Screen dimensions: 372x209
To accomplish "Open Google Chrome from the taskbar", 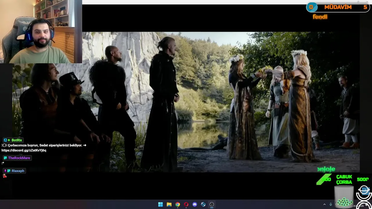I will pos(178,204).
